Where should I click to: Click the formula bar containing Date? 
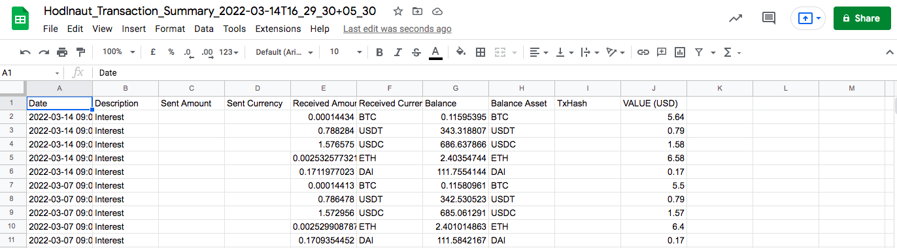tap(490, 73)
